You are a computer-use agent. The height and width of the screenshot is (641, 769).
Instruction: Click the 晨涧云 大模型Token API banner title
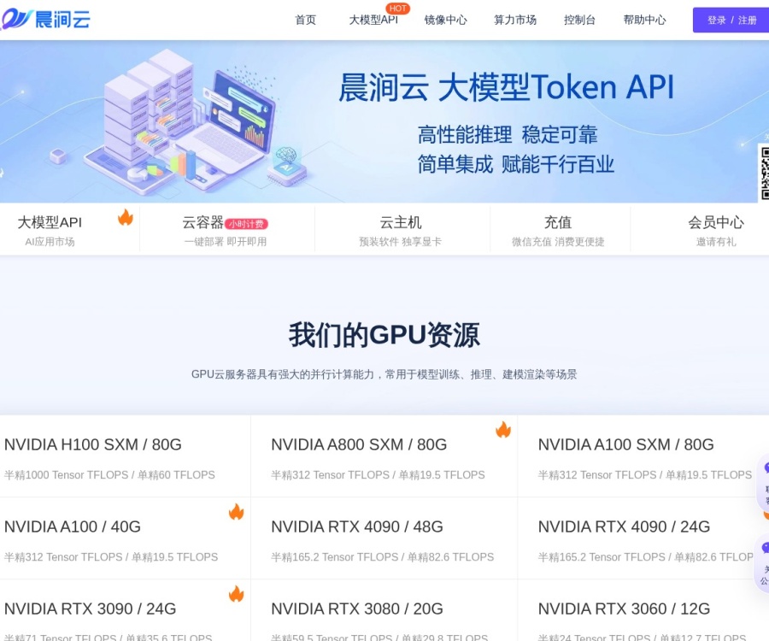click(506, 88)
